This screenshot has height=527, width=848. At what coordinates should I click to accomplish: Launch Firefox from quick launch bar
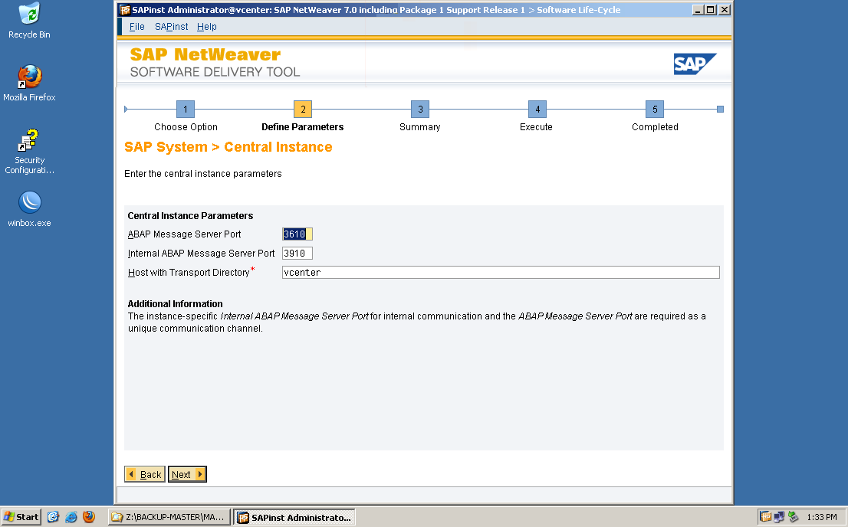(x=89, y=517)
